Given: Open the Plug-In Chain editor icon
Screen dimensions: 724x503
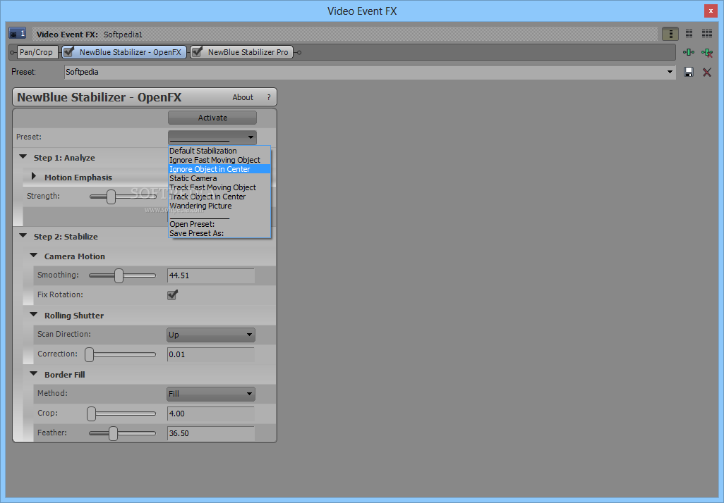Looking at the screenshot, I should 689,53.
